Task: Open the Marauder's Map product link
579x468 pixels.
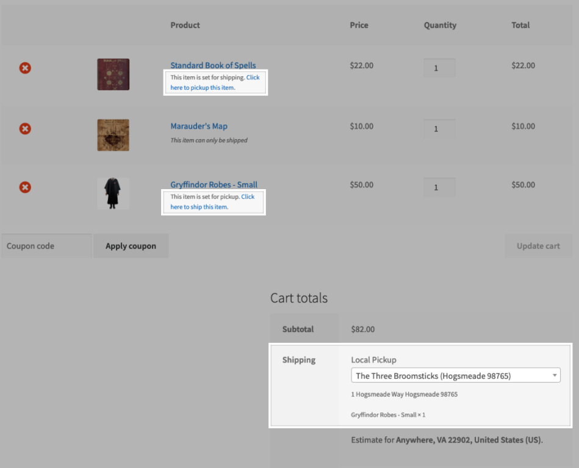Action: point(199,126)
